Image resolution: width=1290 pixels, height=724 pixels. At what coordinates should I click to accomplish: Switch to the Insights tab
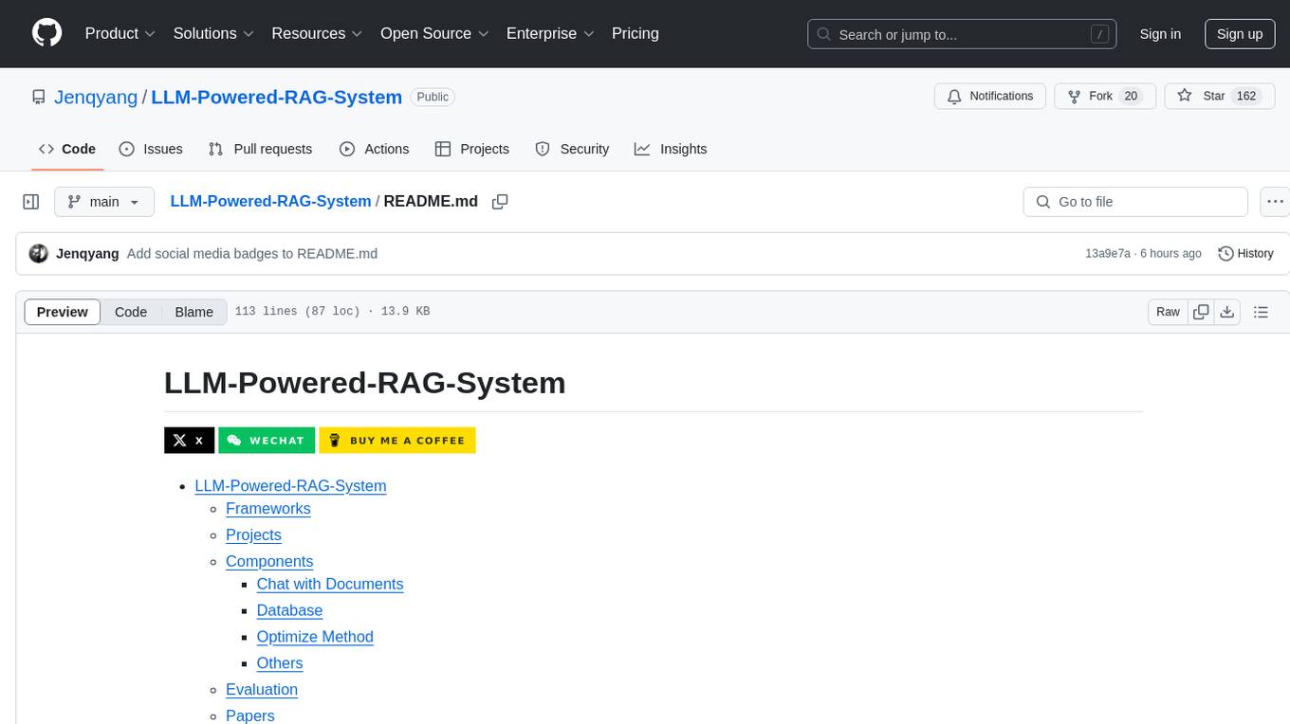tap(671, 149)
